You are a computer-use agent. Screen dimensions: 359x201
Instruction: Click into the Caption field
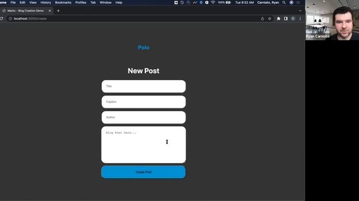(x=144, y=102)
